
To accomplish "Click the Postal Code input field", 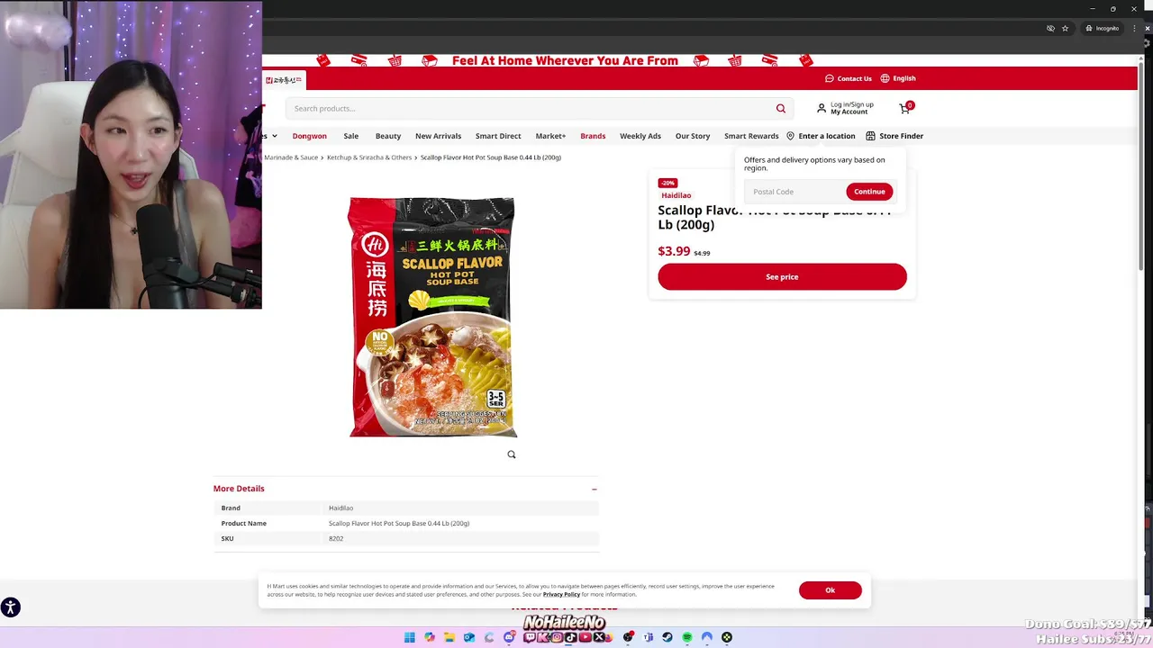I will 795,192.
